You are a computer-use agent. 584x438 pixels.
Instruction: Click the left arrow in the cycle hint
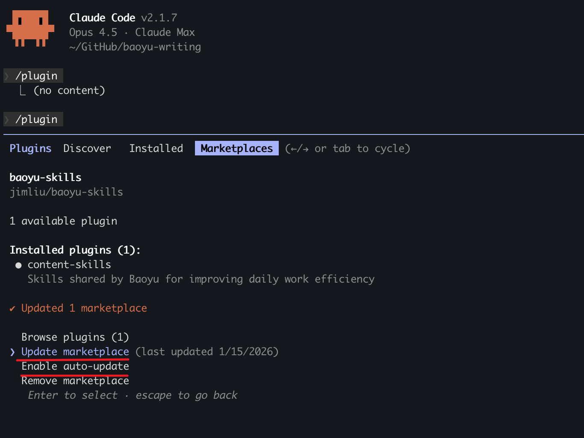click(x=293, y=148)
